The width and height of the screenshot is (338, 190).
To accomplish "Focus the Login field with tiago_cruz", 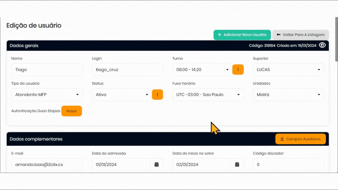I will point(127,69).
